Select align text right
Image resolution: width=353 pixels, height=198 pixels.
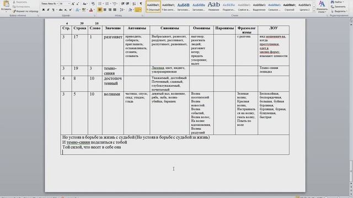pos(110,10)
